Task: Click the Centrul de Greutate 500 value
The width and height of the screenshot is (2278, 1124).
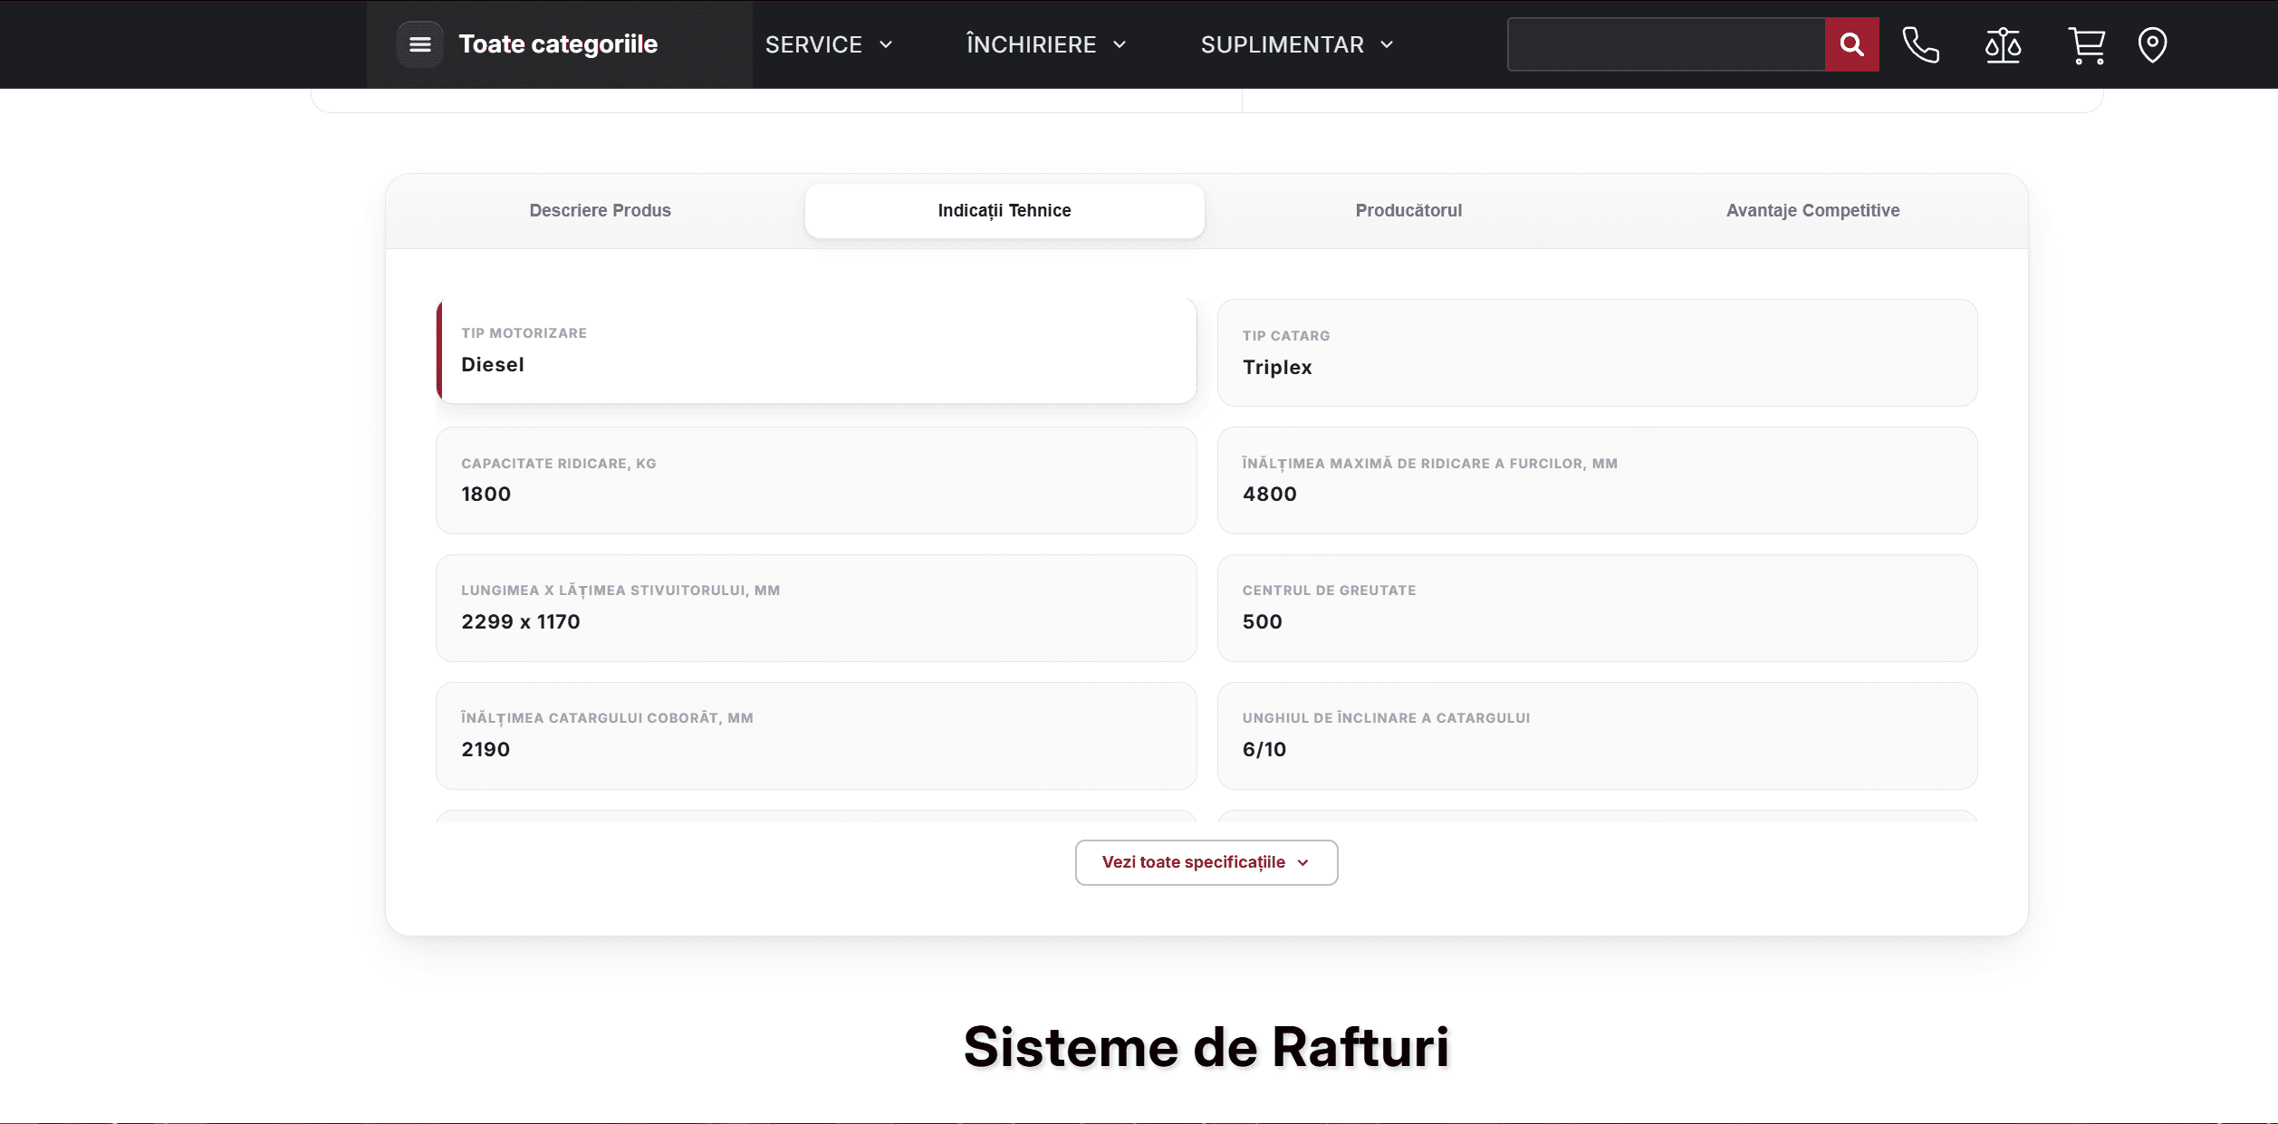Action: 1262,621
